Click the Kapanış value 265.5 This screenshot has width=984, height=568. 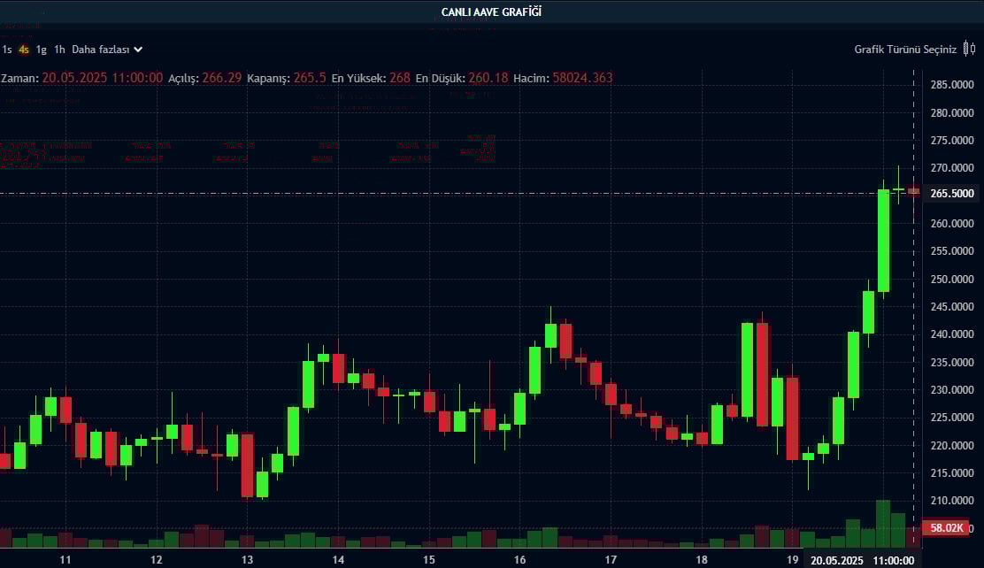[x=310, y=78]
